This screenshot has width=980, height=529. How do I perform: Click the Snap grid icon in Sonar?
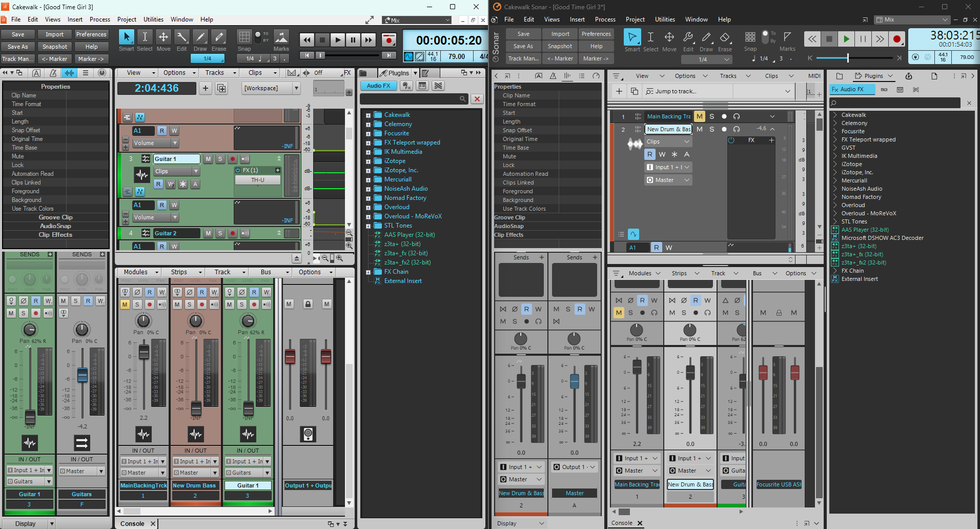[750, 37]
